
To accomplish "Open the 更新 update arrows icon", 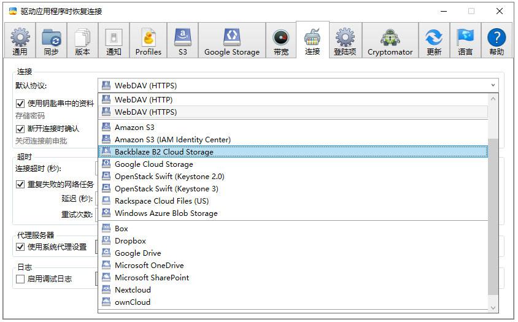I will [x=434, y=37].
